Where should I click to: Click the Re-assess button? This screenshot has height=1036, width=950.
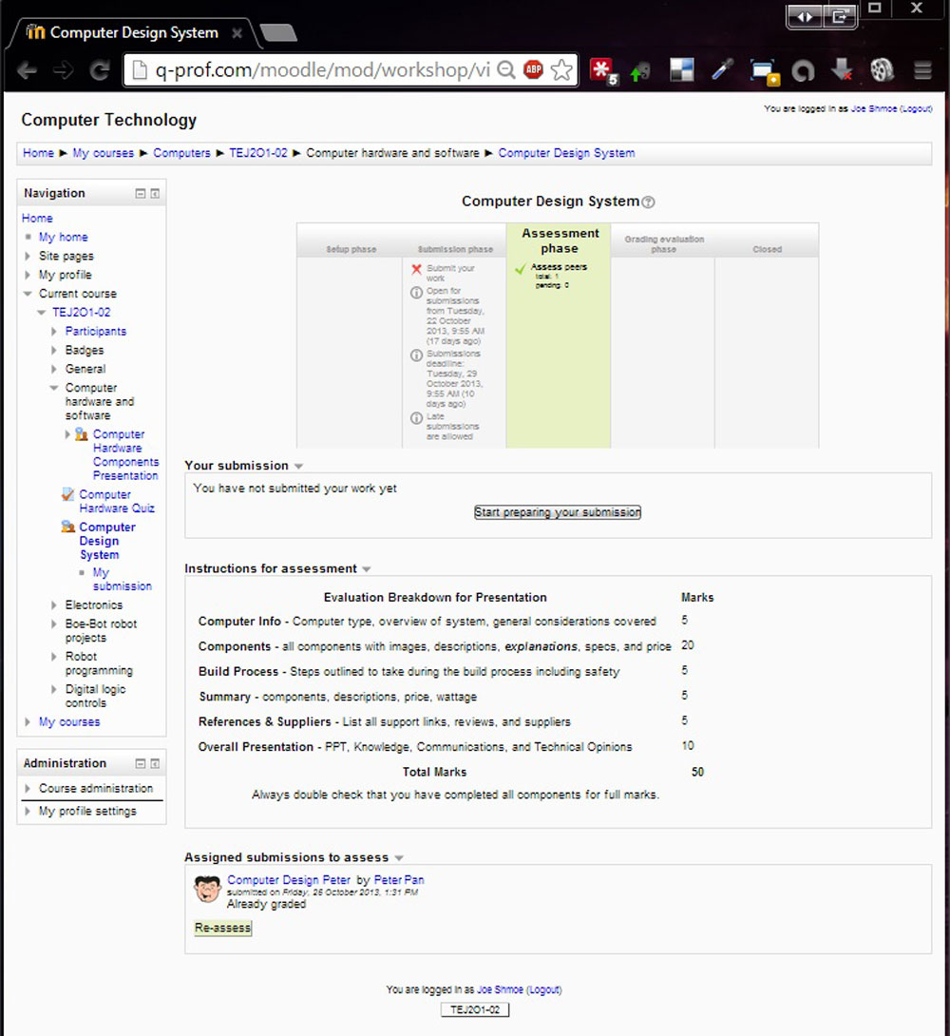click(x=223, y=928)
